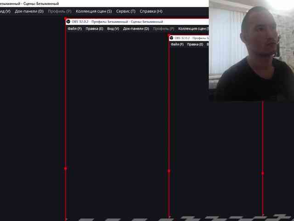Click the OBS logo in the nested window title bar
Viewport: 294px width, 221px height.
[x=69, y=22]
